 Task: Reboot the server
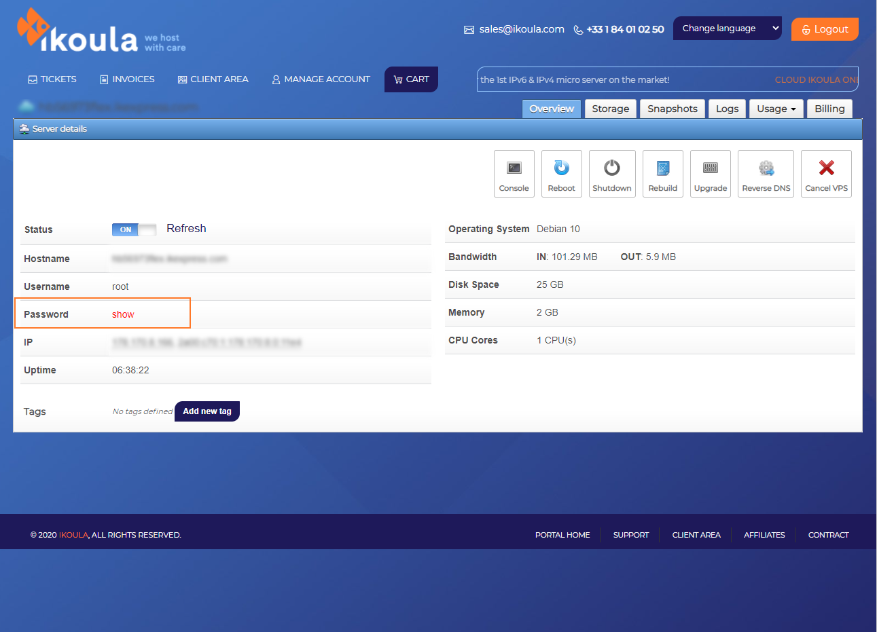(x=562, y=174)
